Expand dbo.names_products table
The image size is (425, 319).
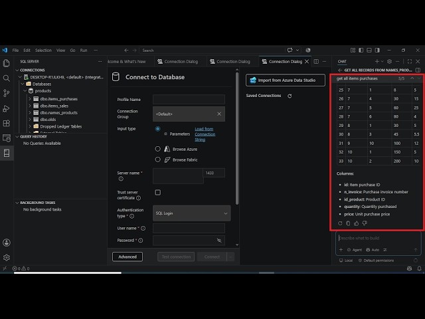click(x=30, y=112)
